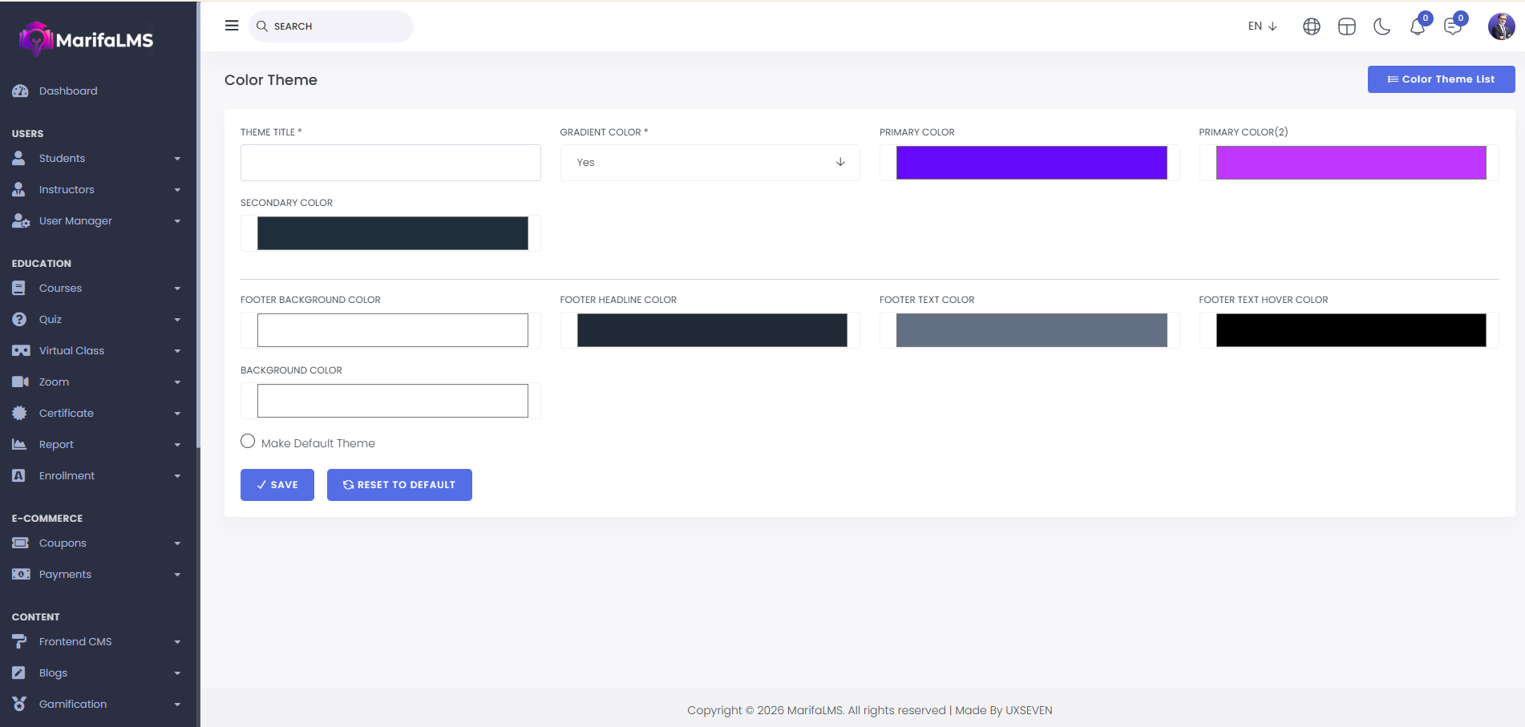Viewport: 1525px width, 727px height.
Task: Pick the purple Primary Color swatch
Action: point(1031,163)
